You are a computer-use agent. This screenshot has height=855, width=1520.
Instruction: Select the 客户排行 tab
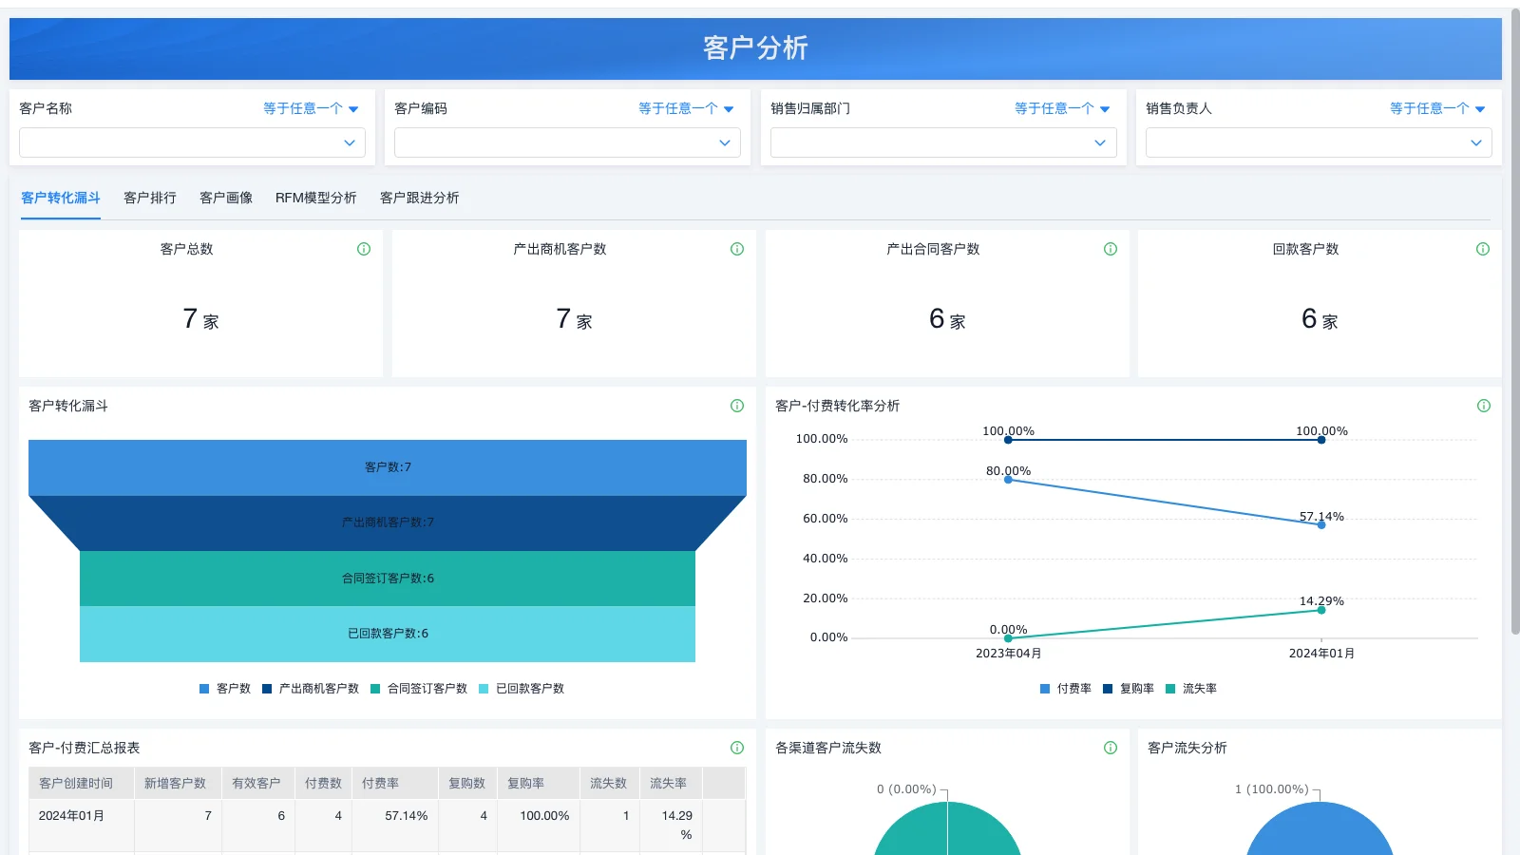click(x=149, y=198)
